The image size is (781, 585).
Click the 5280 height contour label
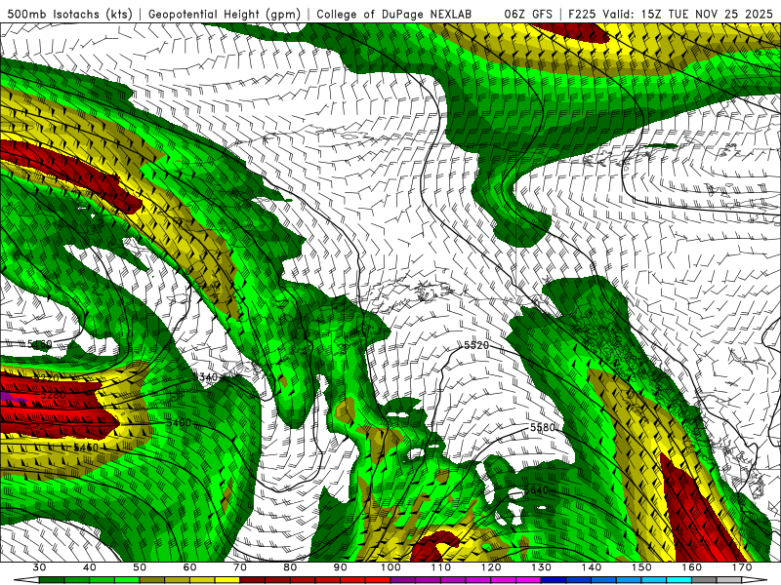(54, 395)
